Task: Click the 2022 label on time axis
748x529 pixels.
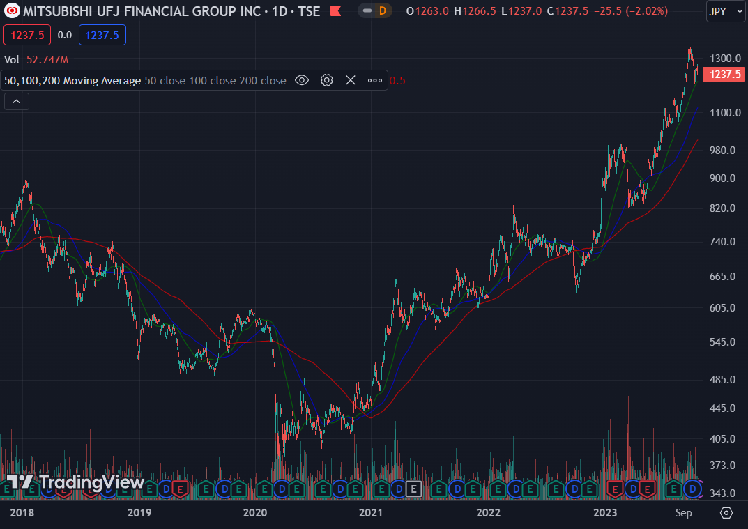Action: coord(489,513)
